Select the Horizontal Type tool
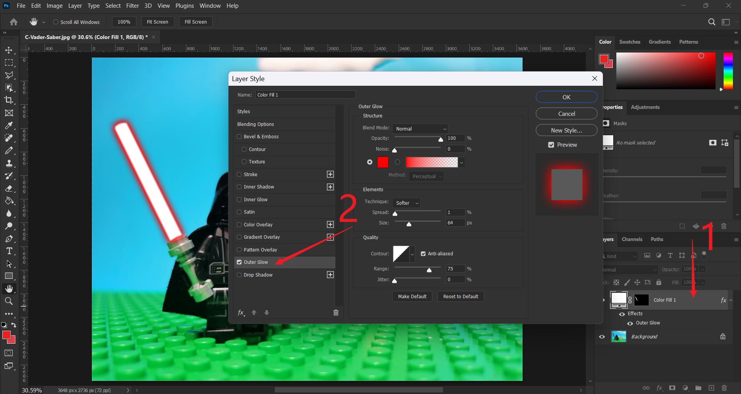The height and width of the screenshot is (394, 741). click(x=9, y=251)
